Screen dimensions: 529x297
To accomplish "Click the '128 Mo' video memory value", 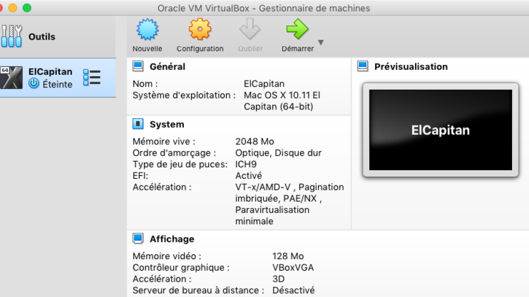I will point(288,256).
